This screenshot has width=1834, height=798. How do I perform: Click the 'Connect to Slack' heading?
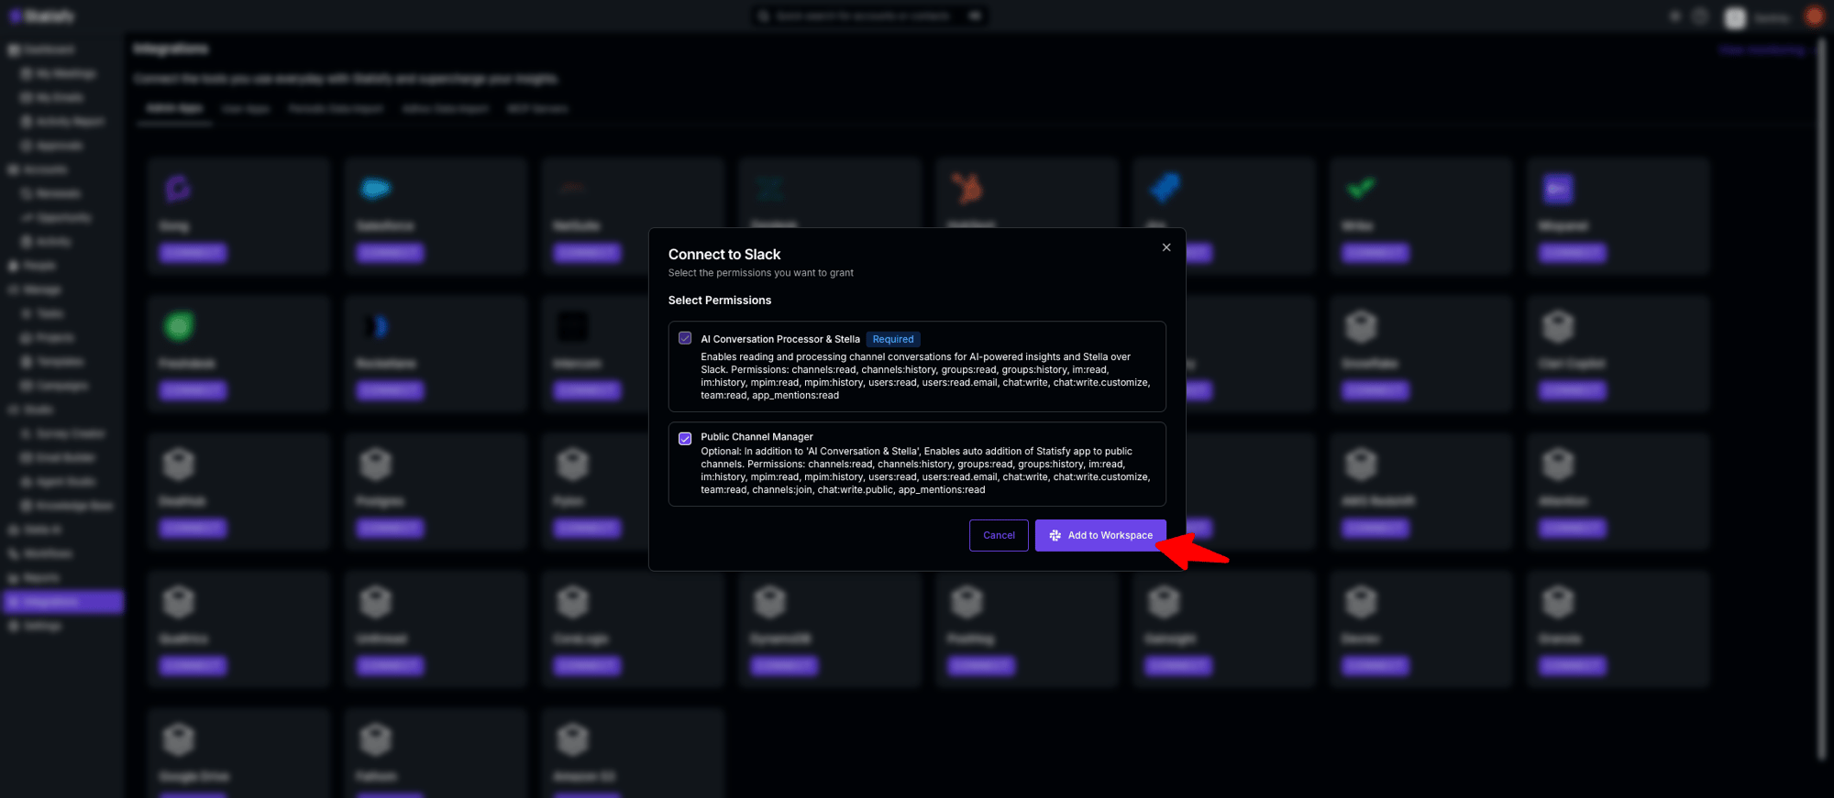[724, 254]
